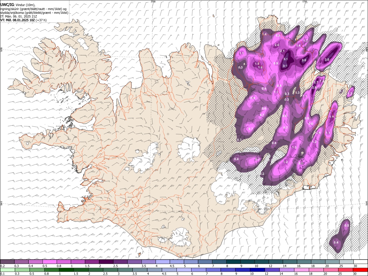
Task: Pick the rain-scale pink swatch labeled 20
Action: 331,270
